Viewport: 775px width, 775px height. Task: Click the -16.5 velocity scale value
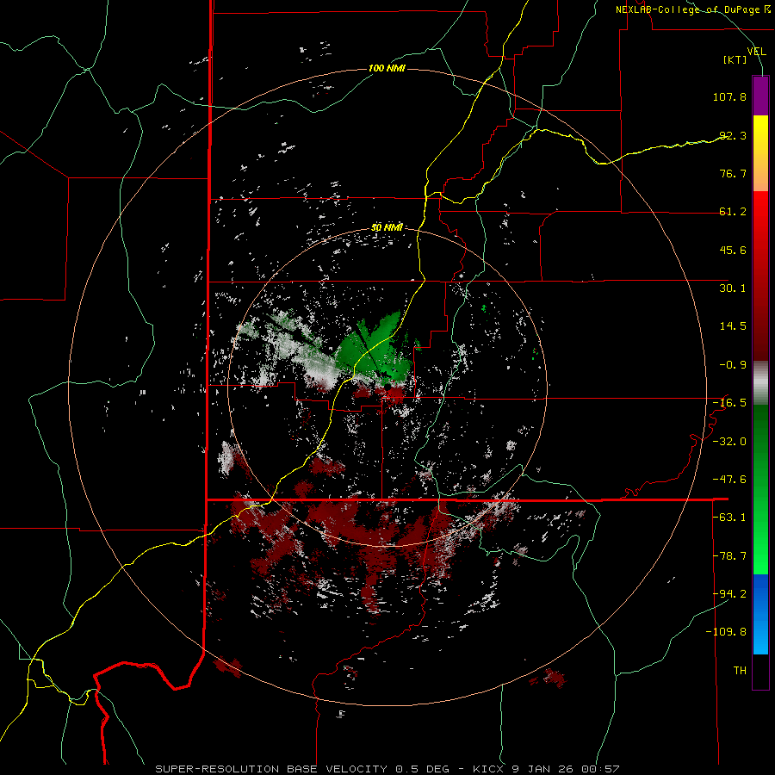(729, 403)
